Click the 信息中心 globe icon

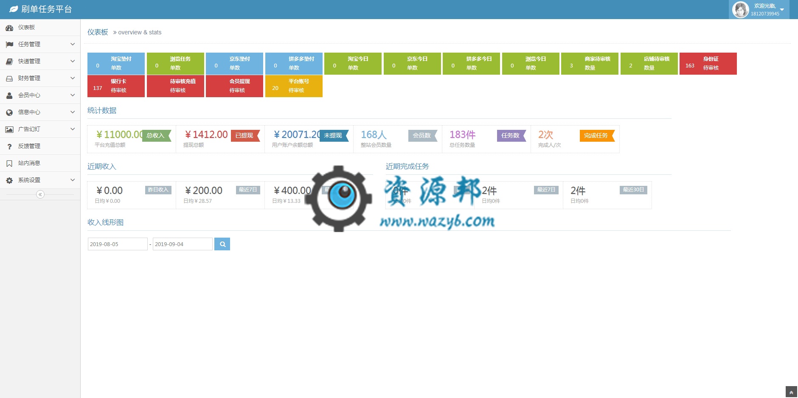pos(9,112)
